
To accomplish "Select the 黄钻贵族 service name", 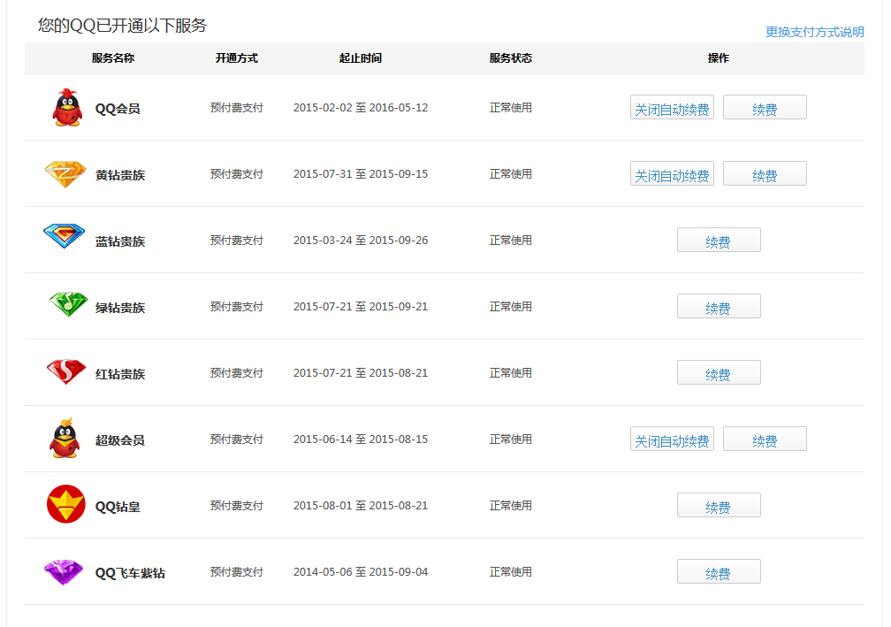I will click(120, 175).
